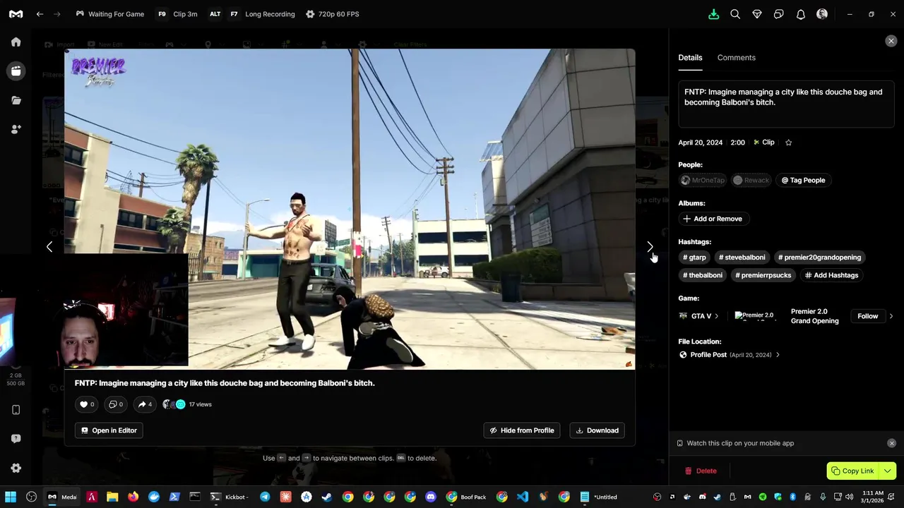Open search from the top bar

click(735, 14)
